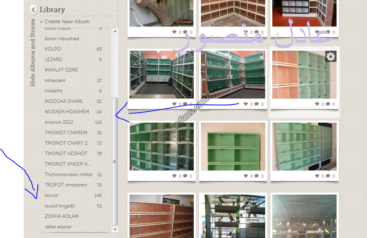Comment on the wood panel and green cages photo
The width and height of the screenshot is (367, 238).
(x=328, y=104)
